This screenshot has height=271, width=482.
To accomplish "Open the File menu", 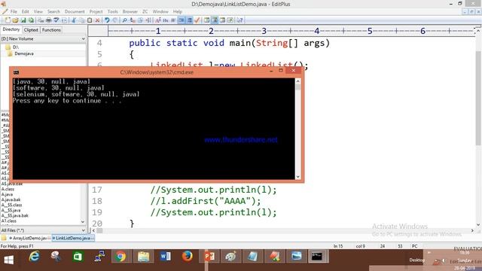I will 14,12.
